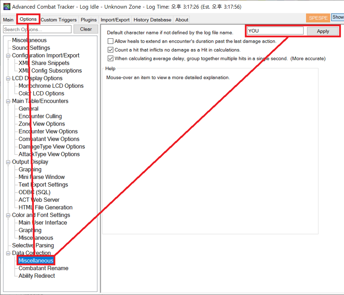
Task: Click the orange SPESPE button
Action: click(x=318, y=18)
